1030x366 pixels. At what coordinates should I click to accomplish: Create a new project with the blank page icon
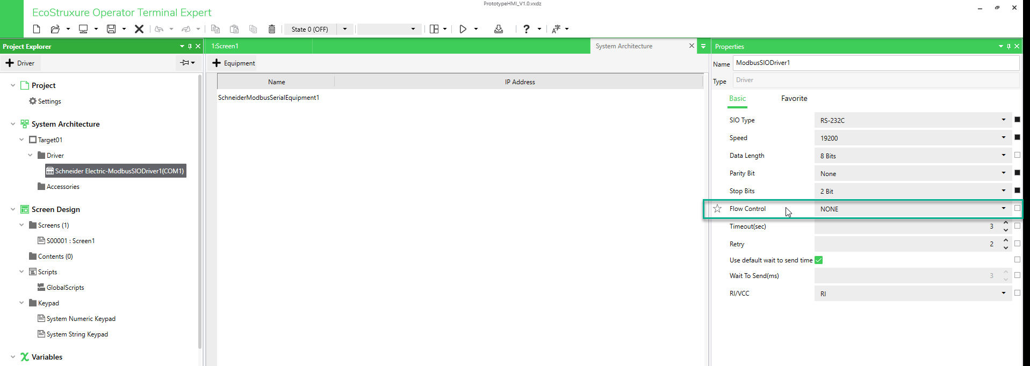[37, 29]
